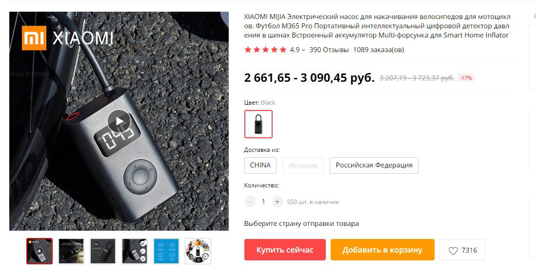Open the circular collage thumbnail

(x=198, y=251)
